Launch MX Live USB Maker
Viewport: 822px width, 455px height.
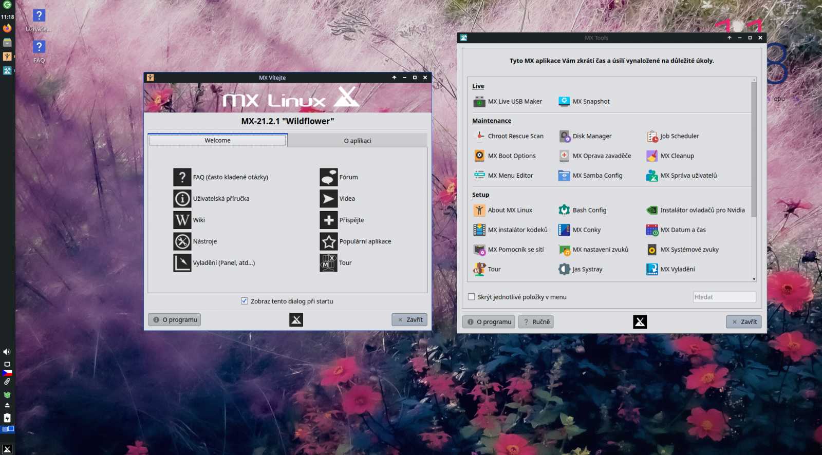[x=508, y=102]
